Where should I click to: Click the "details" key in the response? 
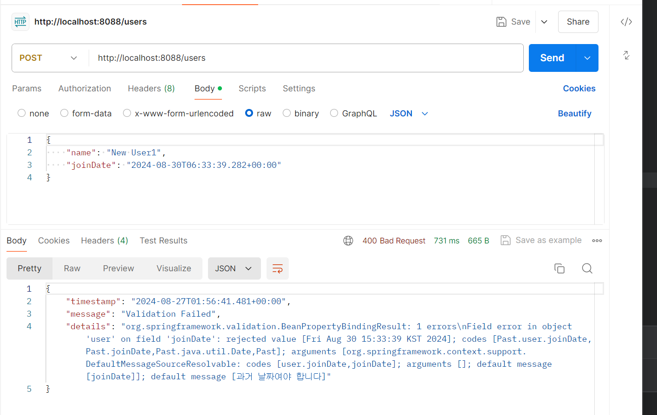88,326
